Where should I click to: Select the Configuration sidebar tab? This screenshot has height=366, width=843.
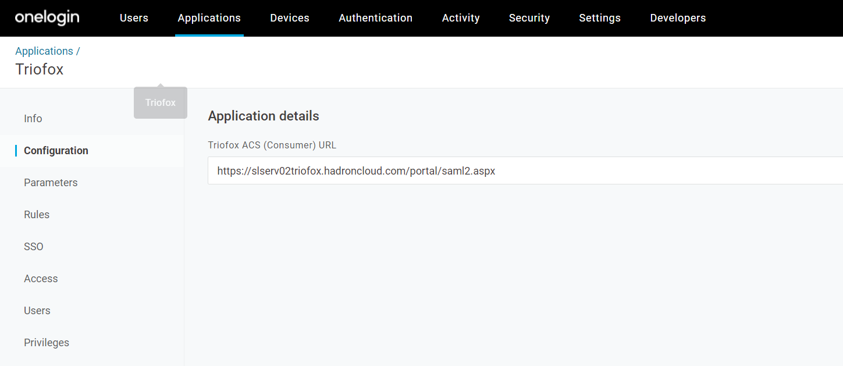[56, 151]
